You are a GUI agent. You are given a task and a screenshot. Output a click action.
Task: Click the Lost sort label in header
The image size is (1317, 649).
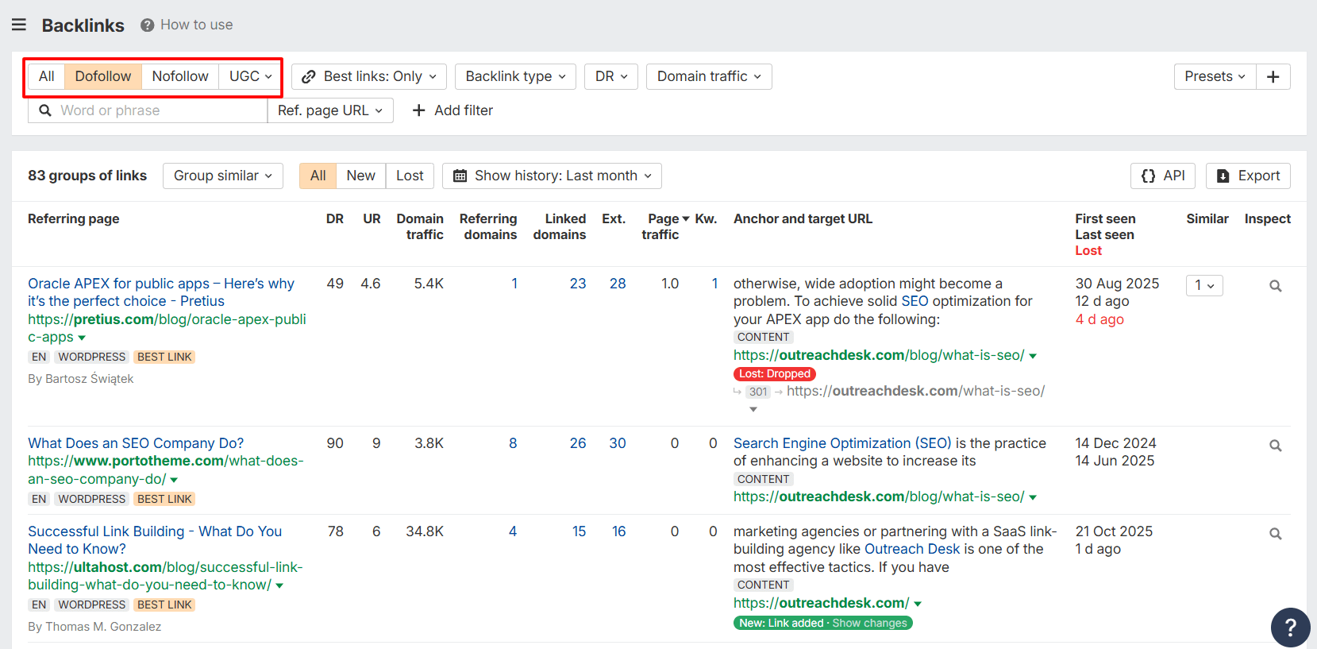pyautogui.click(x=1088, y=250)
